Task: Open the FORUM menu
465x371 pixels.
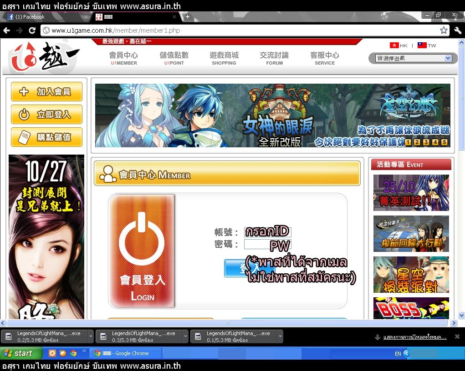Action: (274, 58)
